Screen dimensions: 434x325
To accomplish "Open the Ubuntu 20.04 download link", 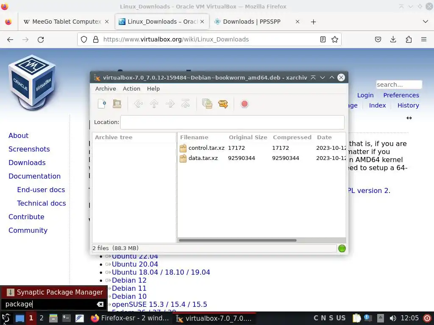I will click(x=135, y=264).
